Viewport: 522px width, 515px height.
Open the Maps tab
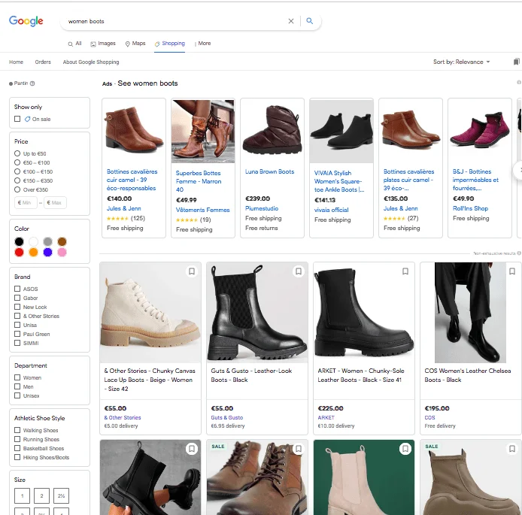(x=135, y=44)
